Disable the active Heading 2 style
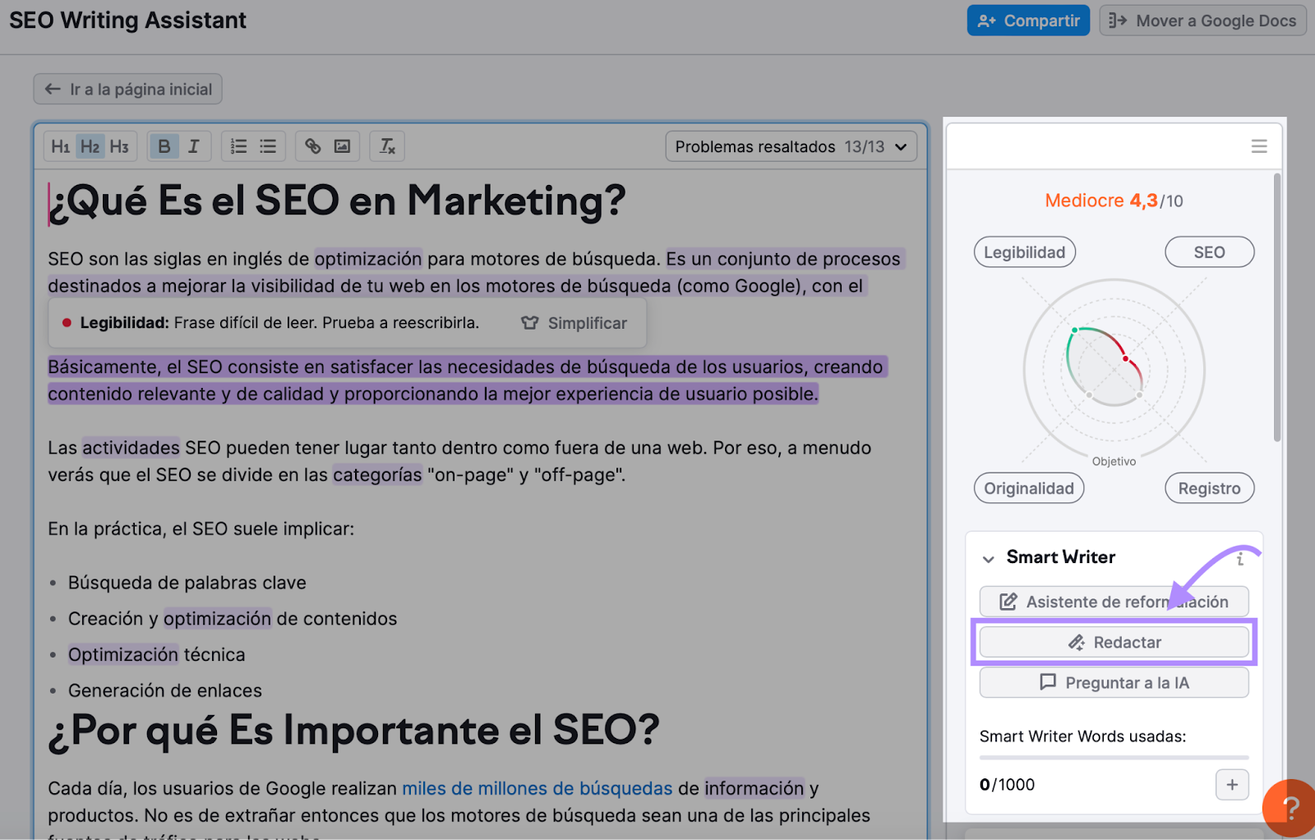 coord(90,145)
